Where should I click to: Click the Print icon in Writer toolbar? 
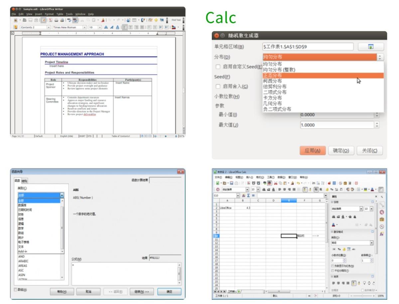(56, 20)
